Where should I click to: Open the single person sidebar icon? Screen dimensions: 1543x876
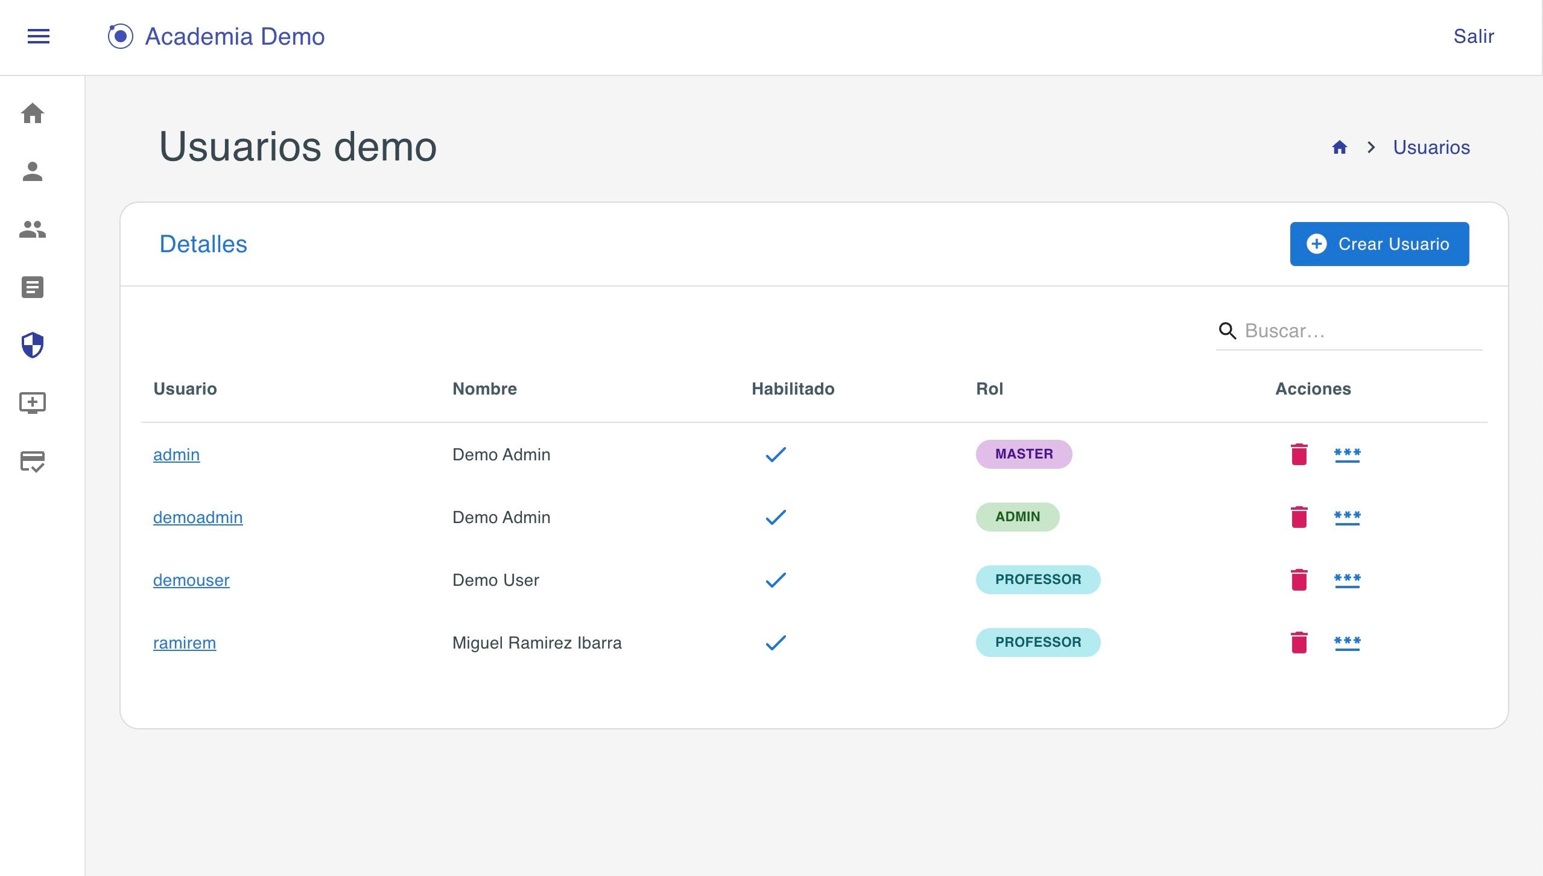click(x=33, y=171)
